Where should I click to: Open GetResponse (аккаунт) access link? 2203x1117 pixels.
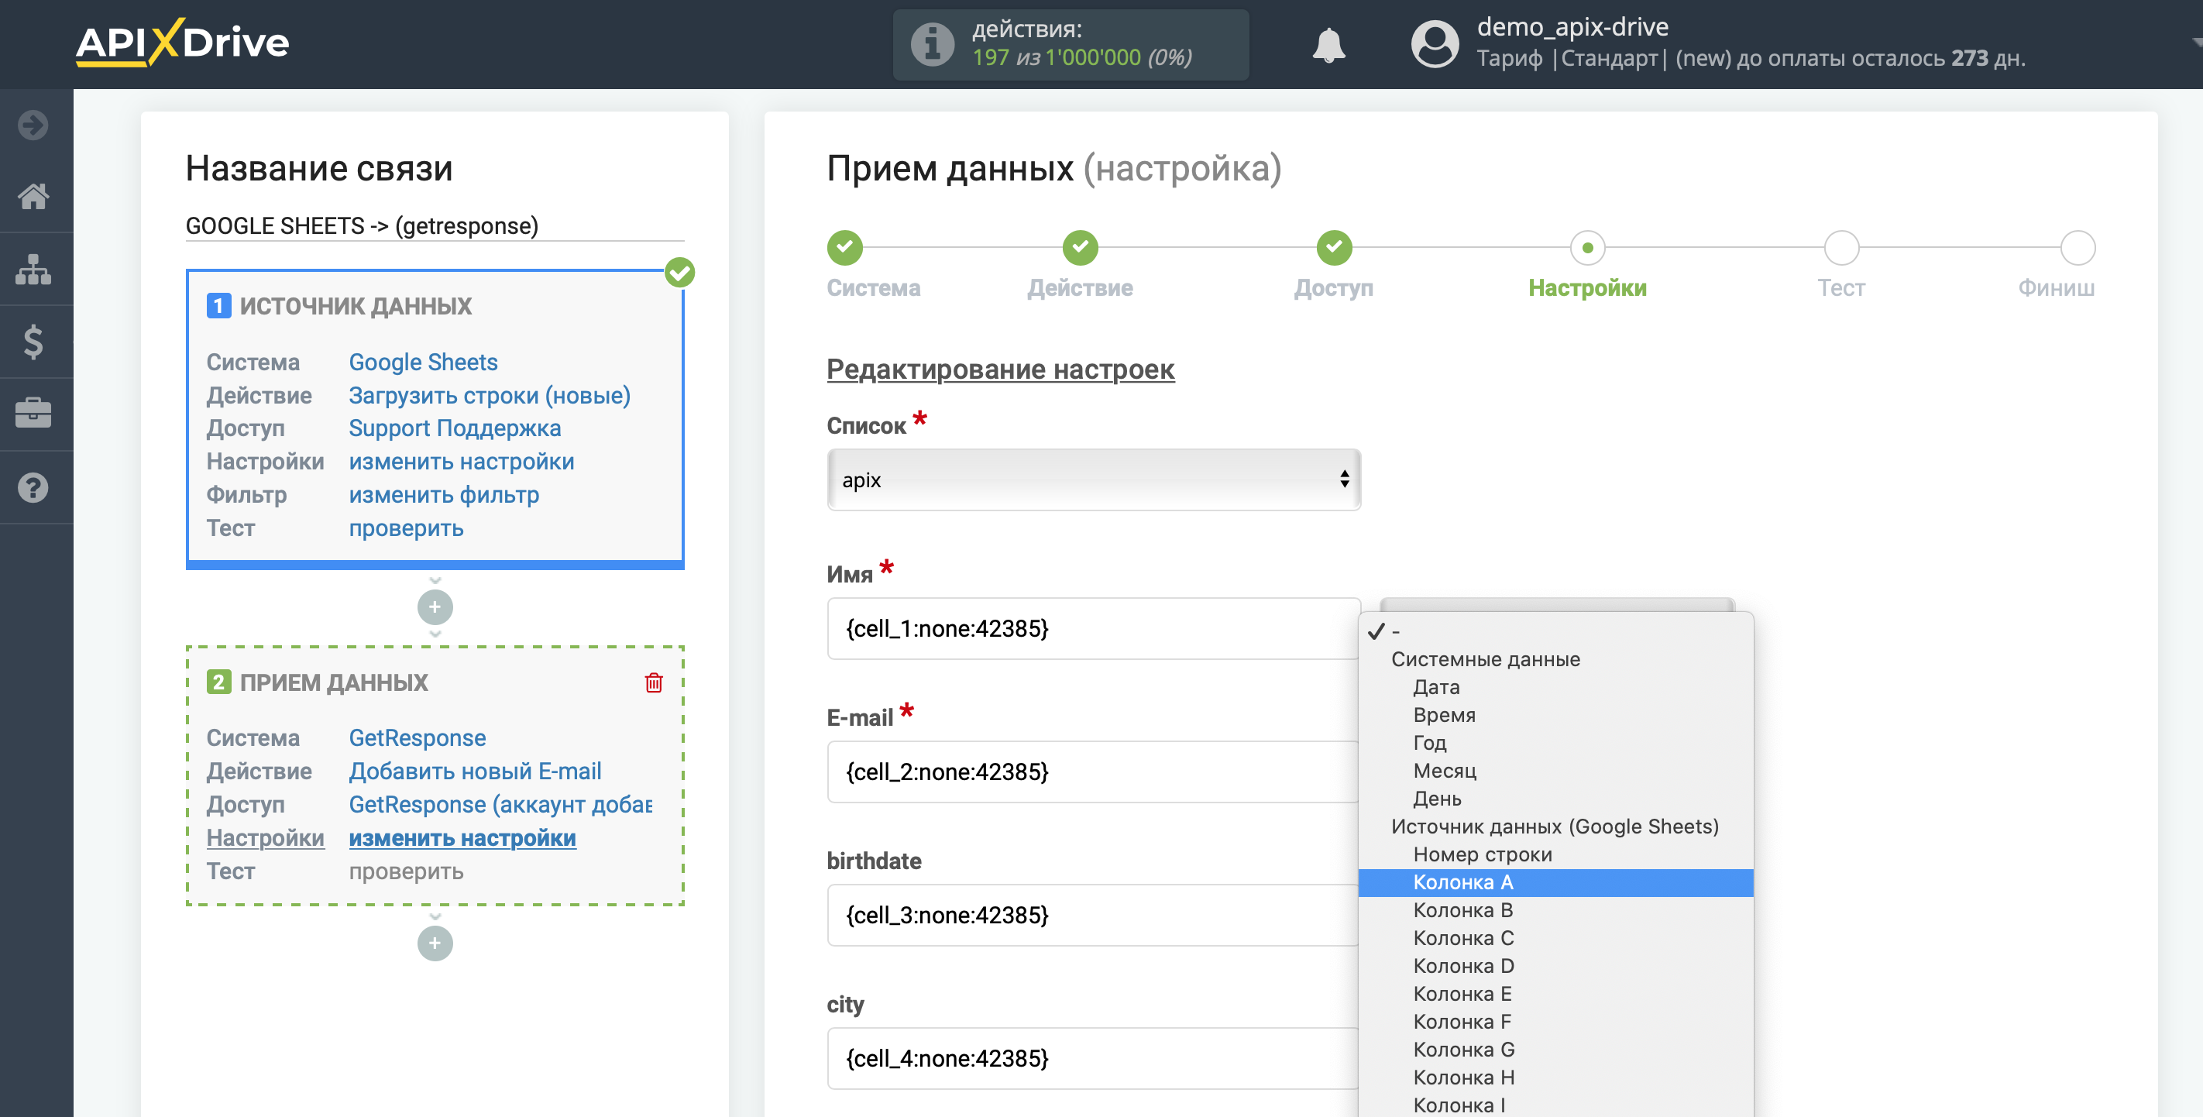[x=500, y=805]
